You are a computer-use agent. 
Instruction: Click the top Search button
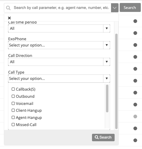[130, 7]
